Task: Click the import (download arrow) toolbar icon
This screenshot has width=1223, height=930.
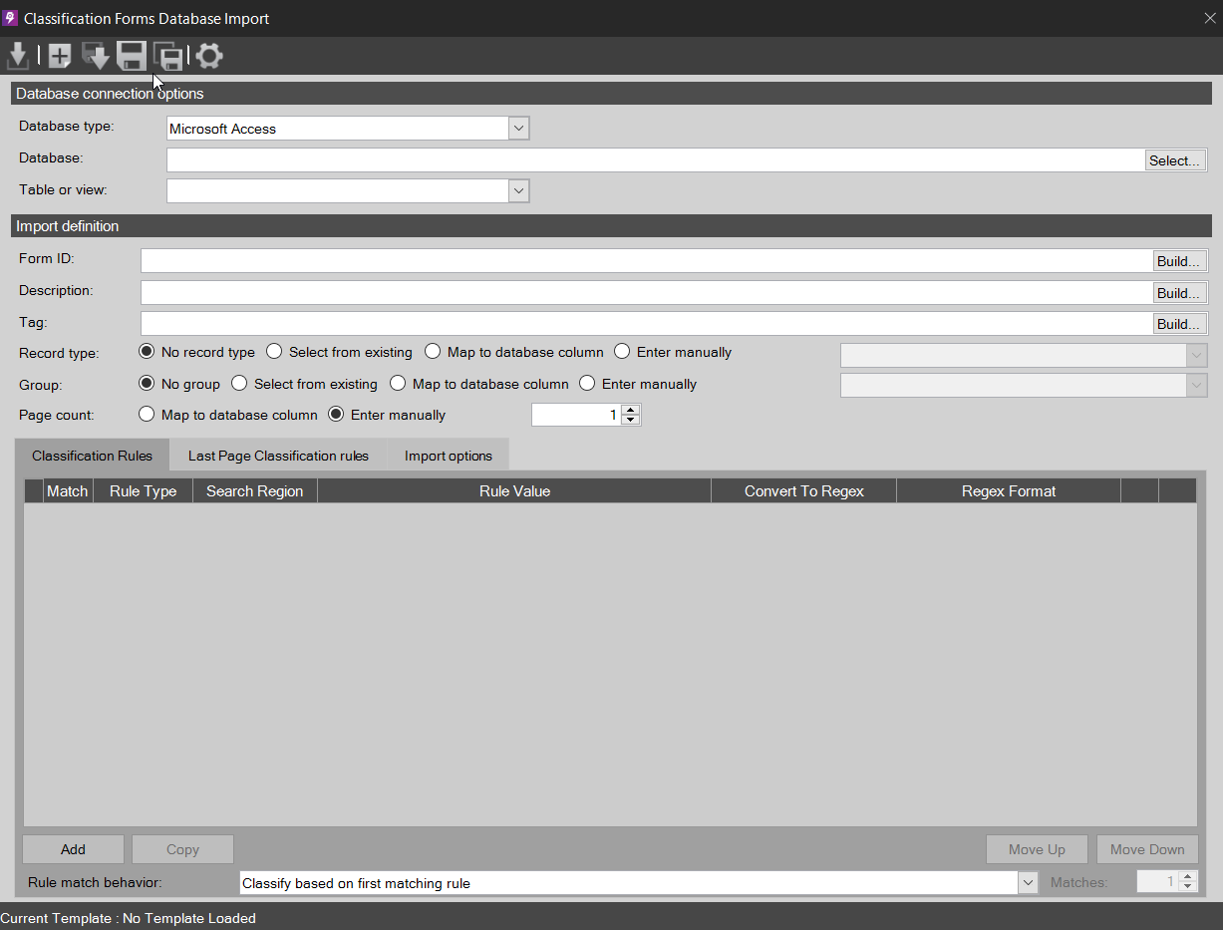Action: 17,57
